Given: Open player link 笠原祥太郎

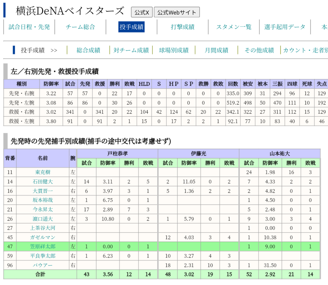Looking at the screenshot, I should (x=43, y=247).
